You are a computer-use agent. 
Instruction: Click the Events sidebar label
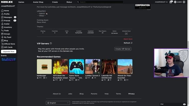4,56
